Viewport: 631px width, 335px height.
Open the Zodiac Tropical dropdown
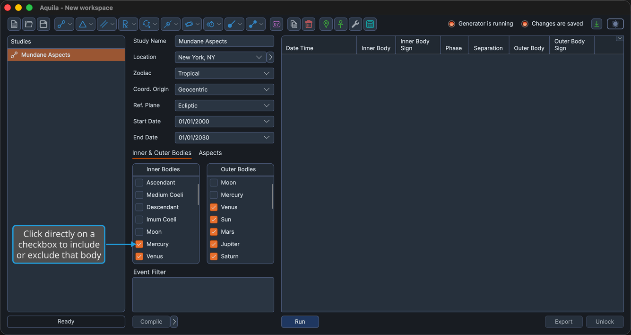point(224,73)
